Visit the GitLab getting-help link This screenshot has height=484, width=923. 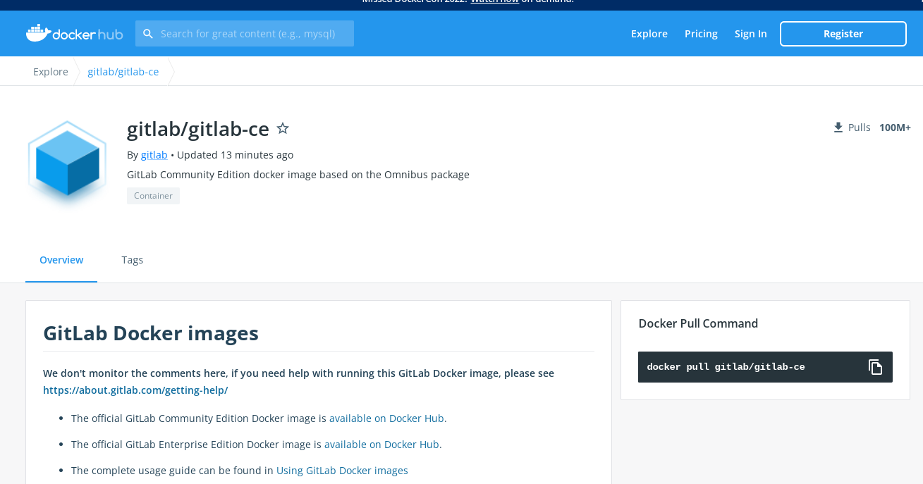135,390
